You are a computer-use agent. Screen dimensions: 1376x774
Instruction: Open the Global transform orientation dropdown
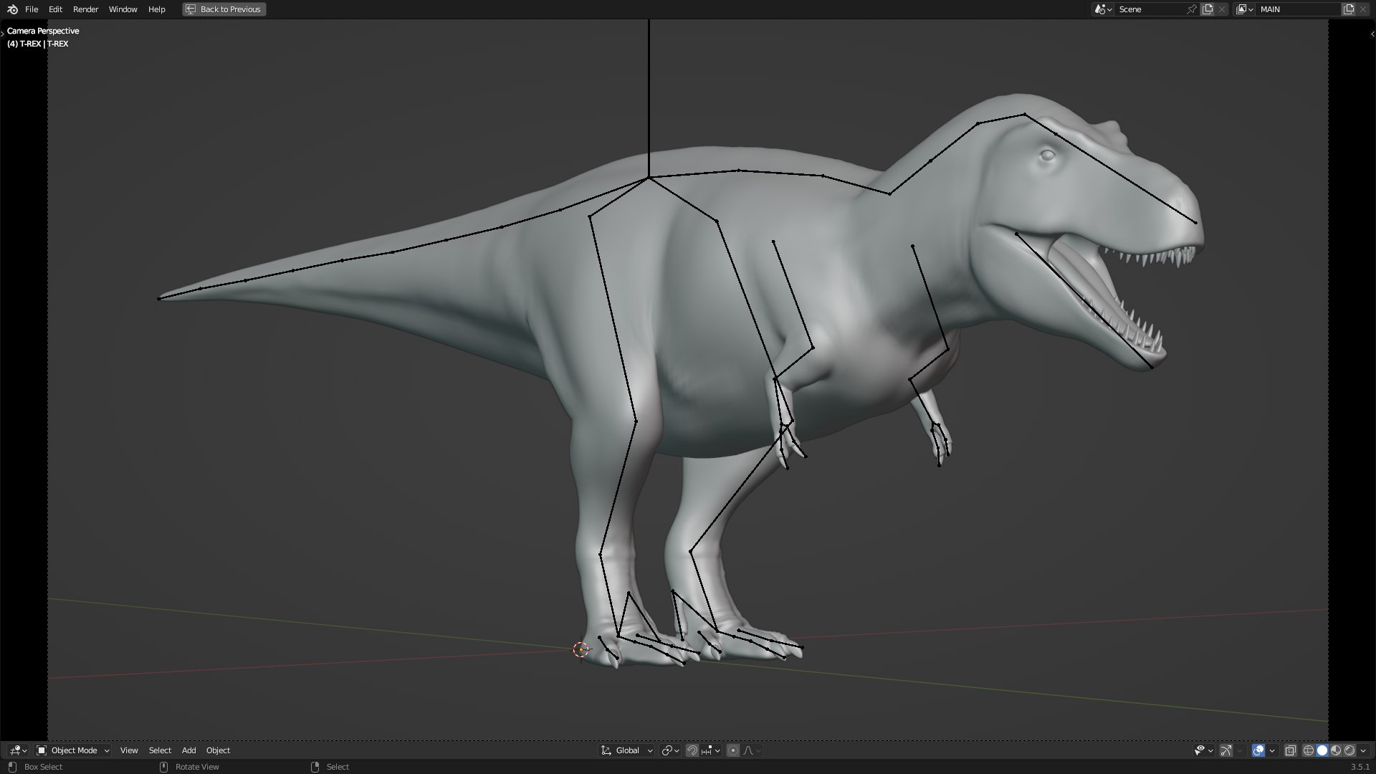click(x=627, y=750)
